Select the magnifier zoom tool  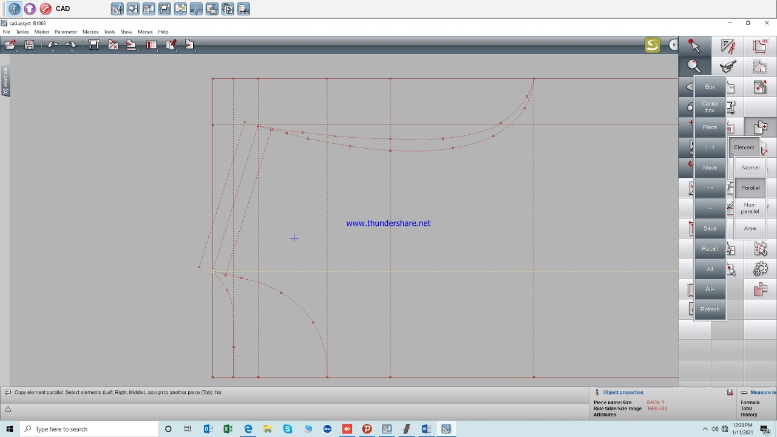(694, 67)
